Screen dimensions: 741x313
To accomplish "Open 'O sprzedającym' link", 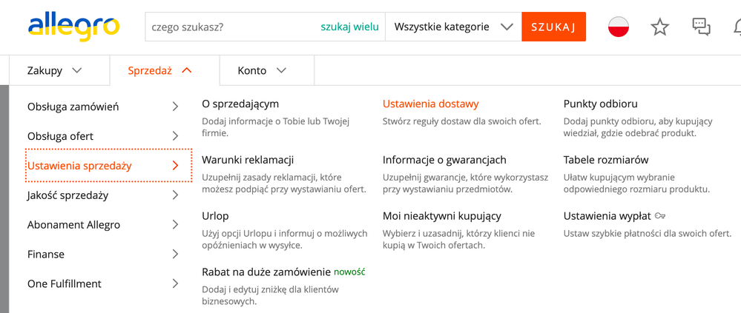I will click(240, 104).
